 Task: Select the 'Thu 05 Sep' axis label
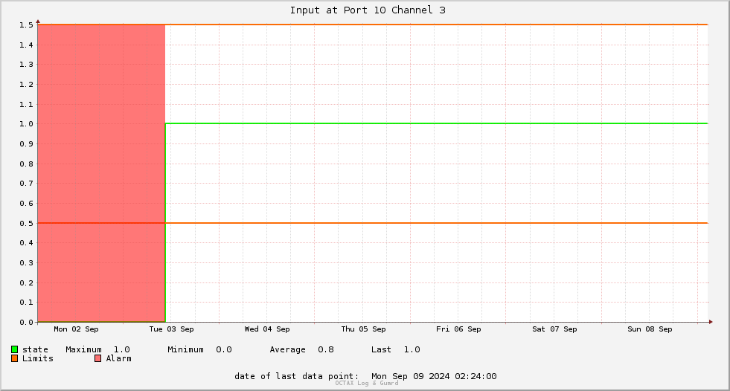[364, 329]
